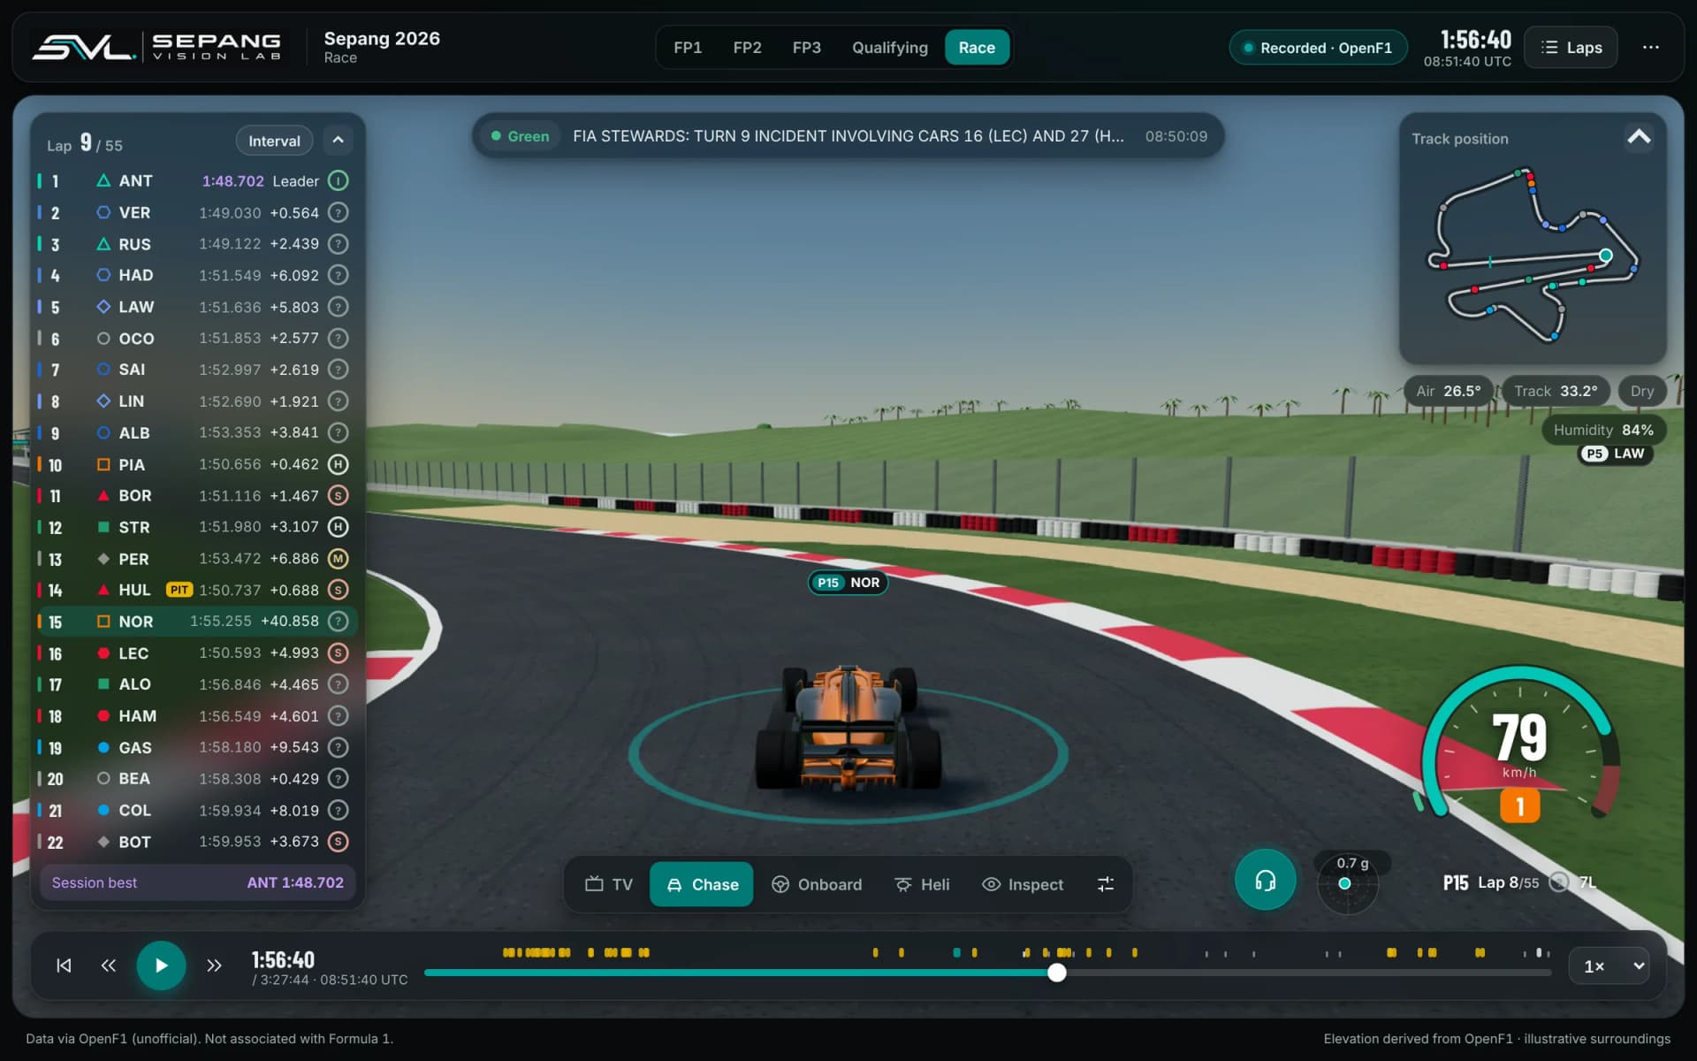The height and width of the screenshot is (1061, 1697).
Task: Click Session best ANT 1:48.702 bar
Action: 197,882
